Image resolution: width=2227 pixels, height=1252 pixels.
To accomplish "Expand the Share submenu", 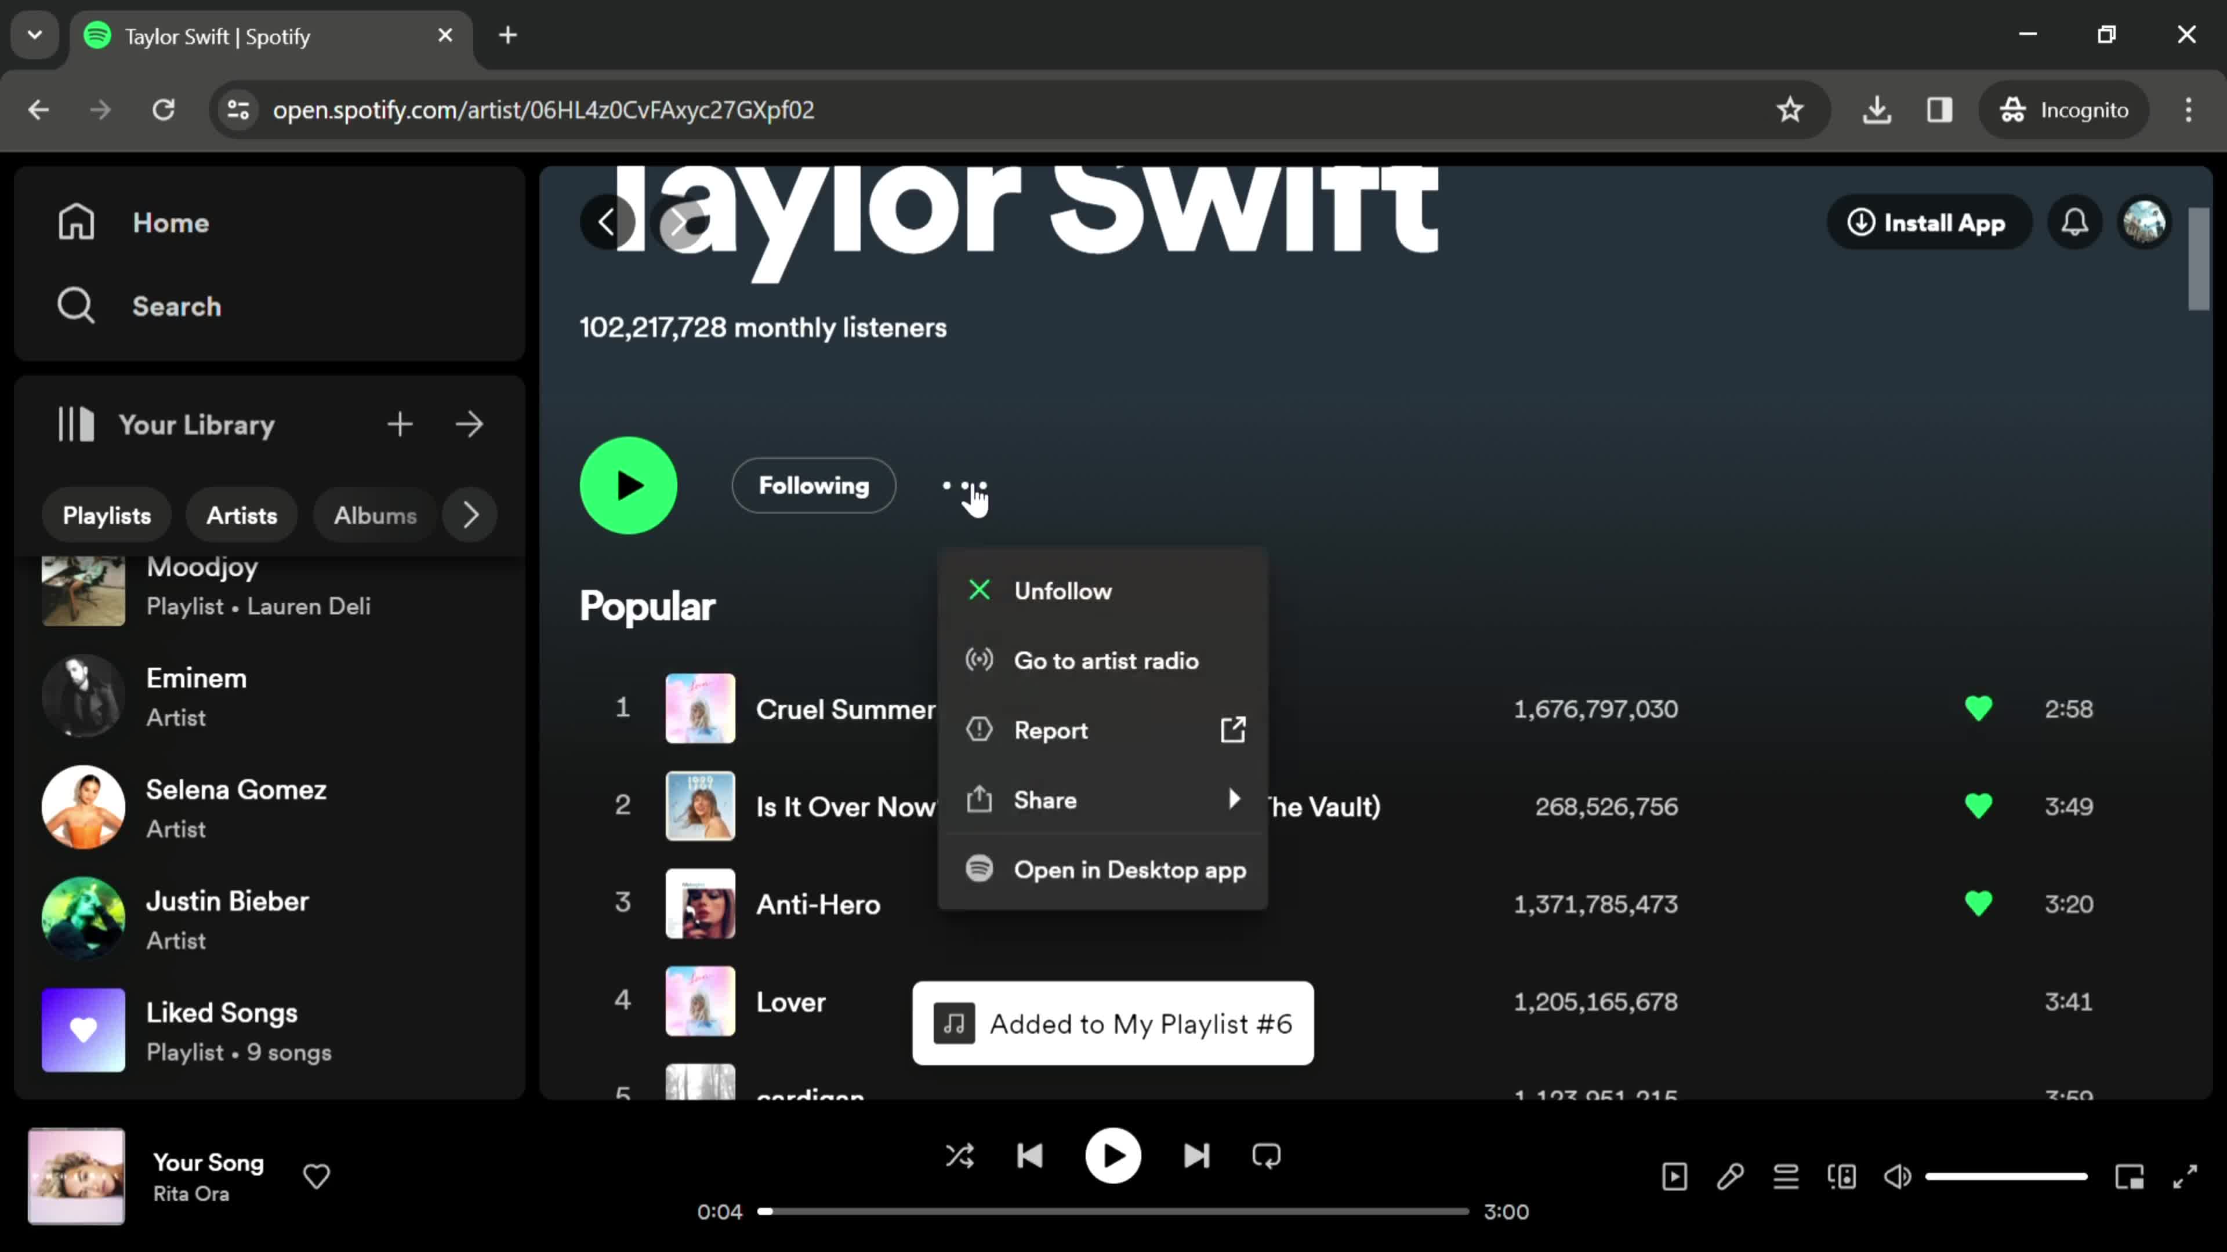I will [1102, 800].
